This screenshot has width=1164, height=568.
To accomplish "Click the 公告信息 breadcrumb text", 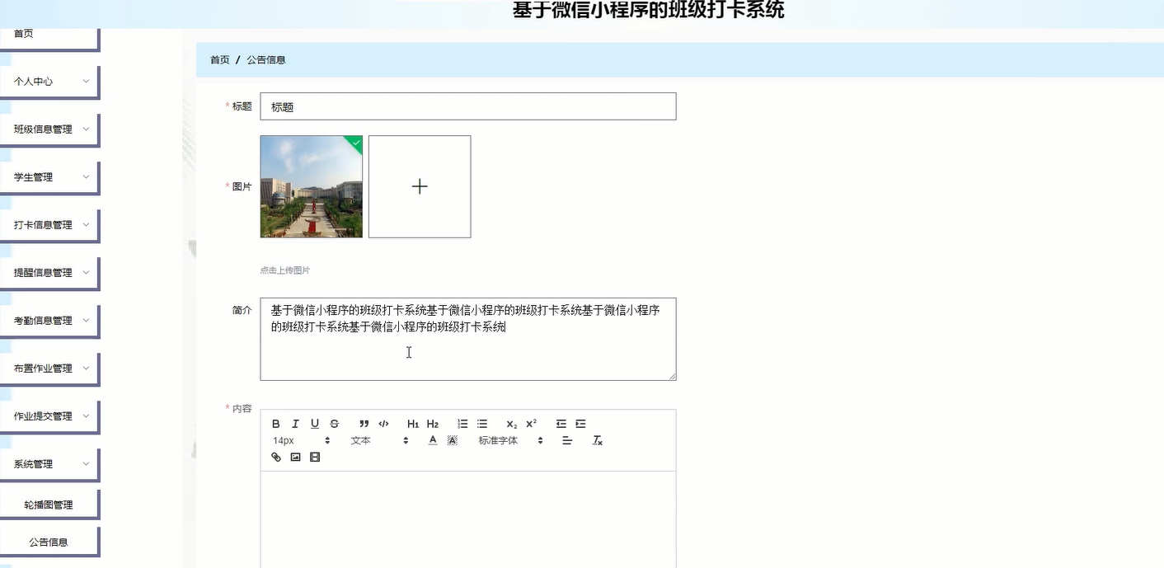I will (x=266, y=60).
